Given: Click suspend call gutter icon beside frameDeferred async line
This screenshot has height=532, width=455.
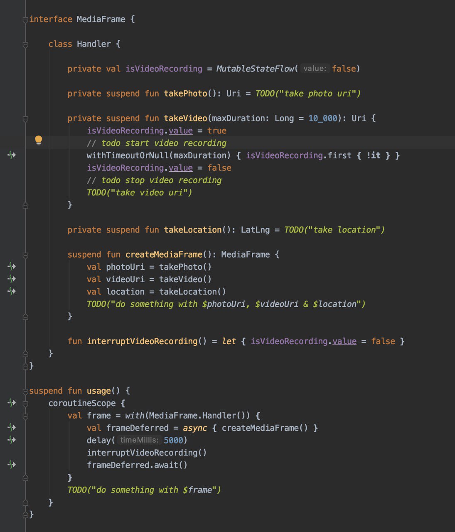Looking at the screenshot, I should (12, 428).
